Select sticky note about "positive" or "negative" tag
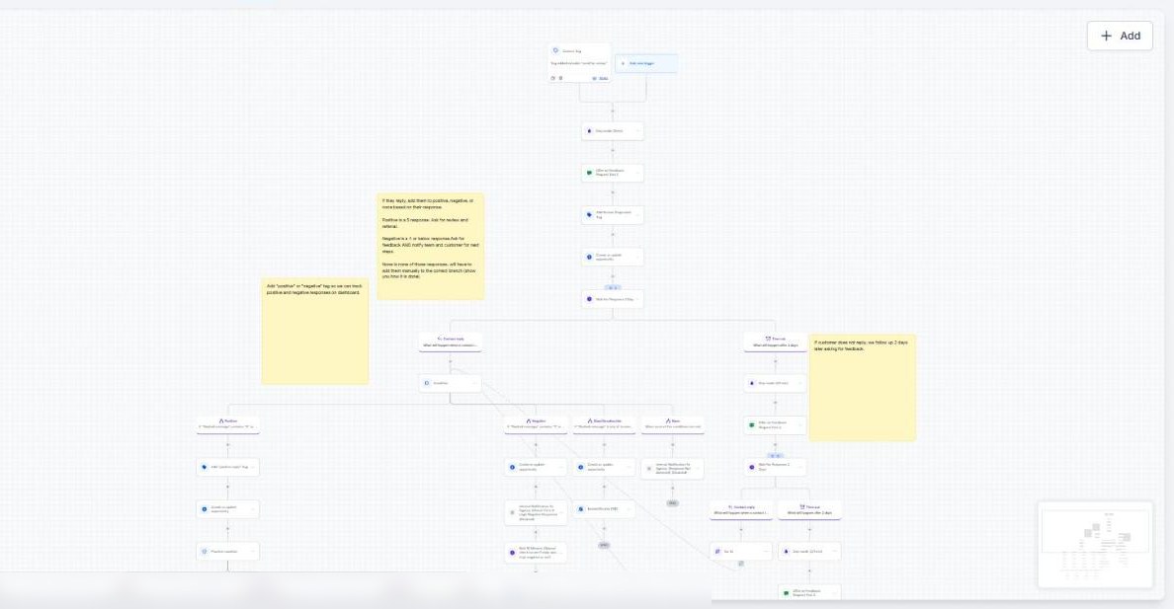The image size is (1174, 609). 315,332
